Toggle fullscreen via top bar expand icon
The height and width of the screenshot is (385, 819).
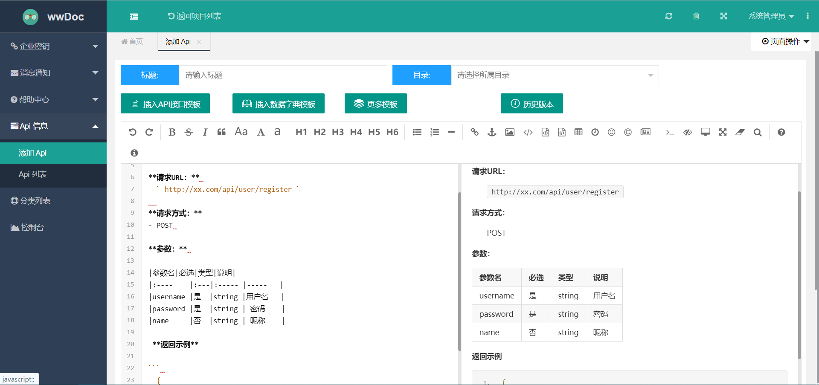[x=723, y=16]
